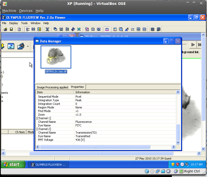Click the tile windows side by side icon
Viewport: 207px width, 177px height.
pyautogui.click(x=61, y=29)
